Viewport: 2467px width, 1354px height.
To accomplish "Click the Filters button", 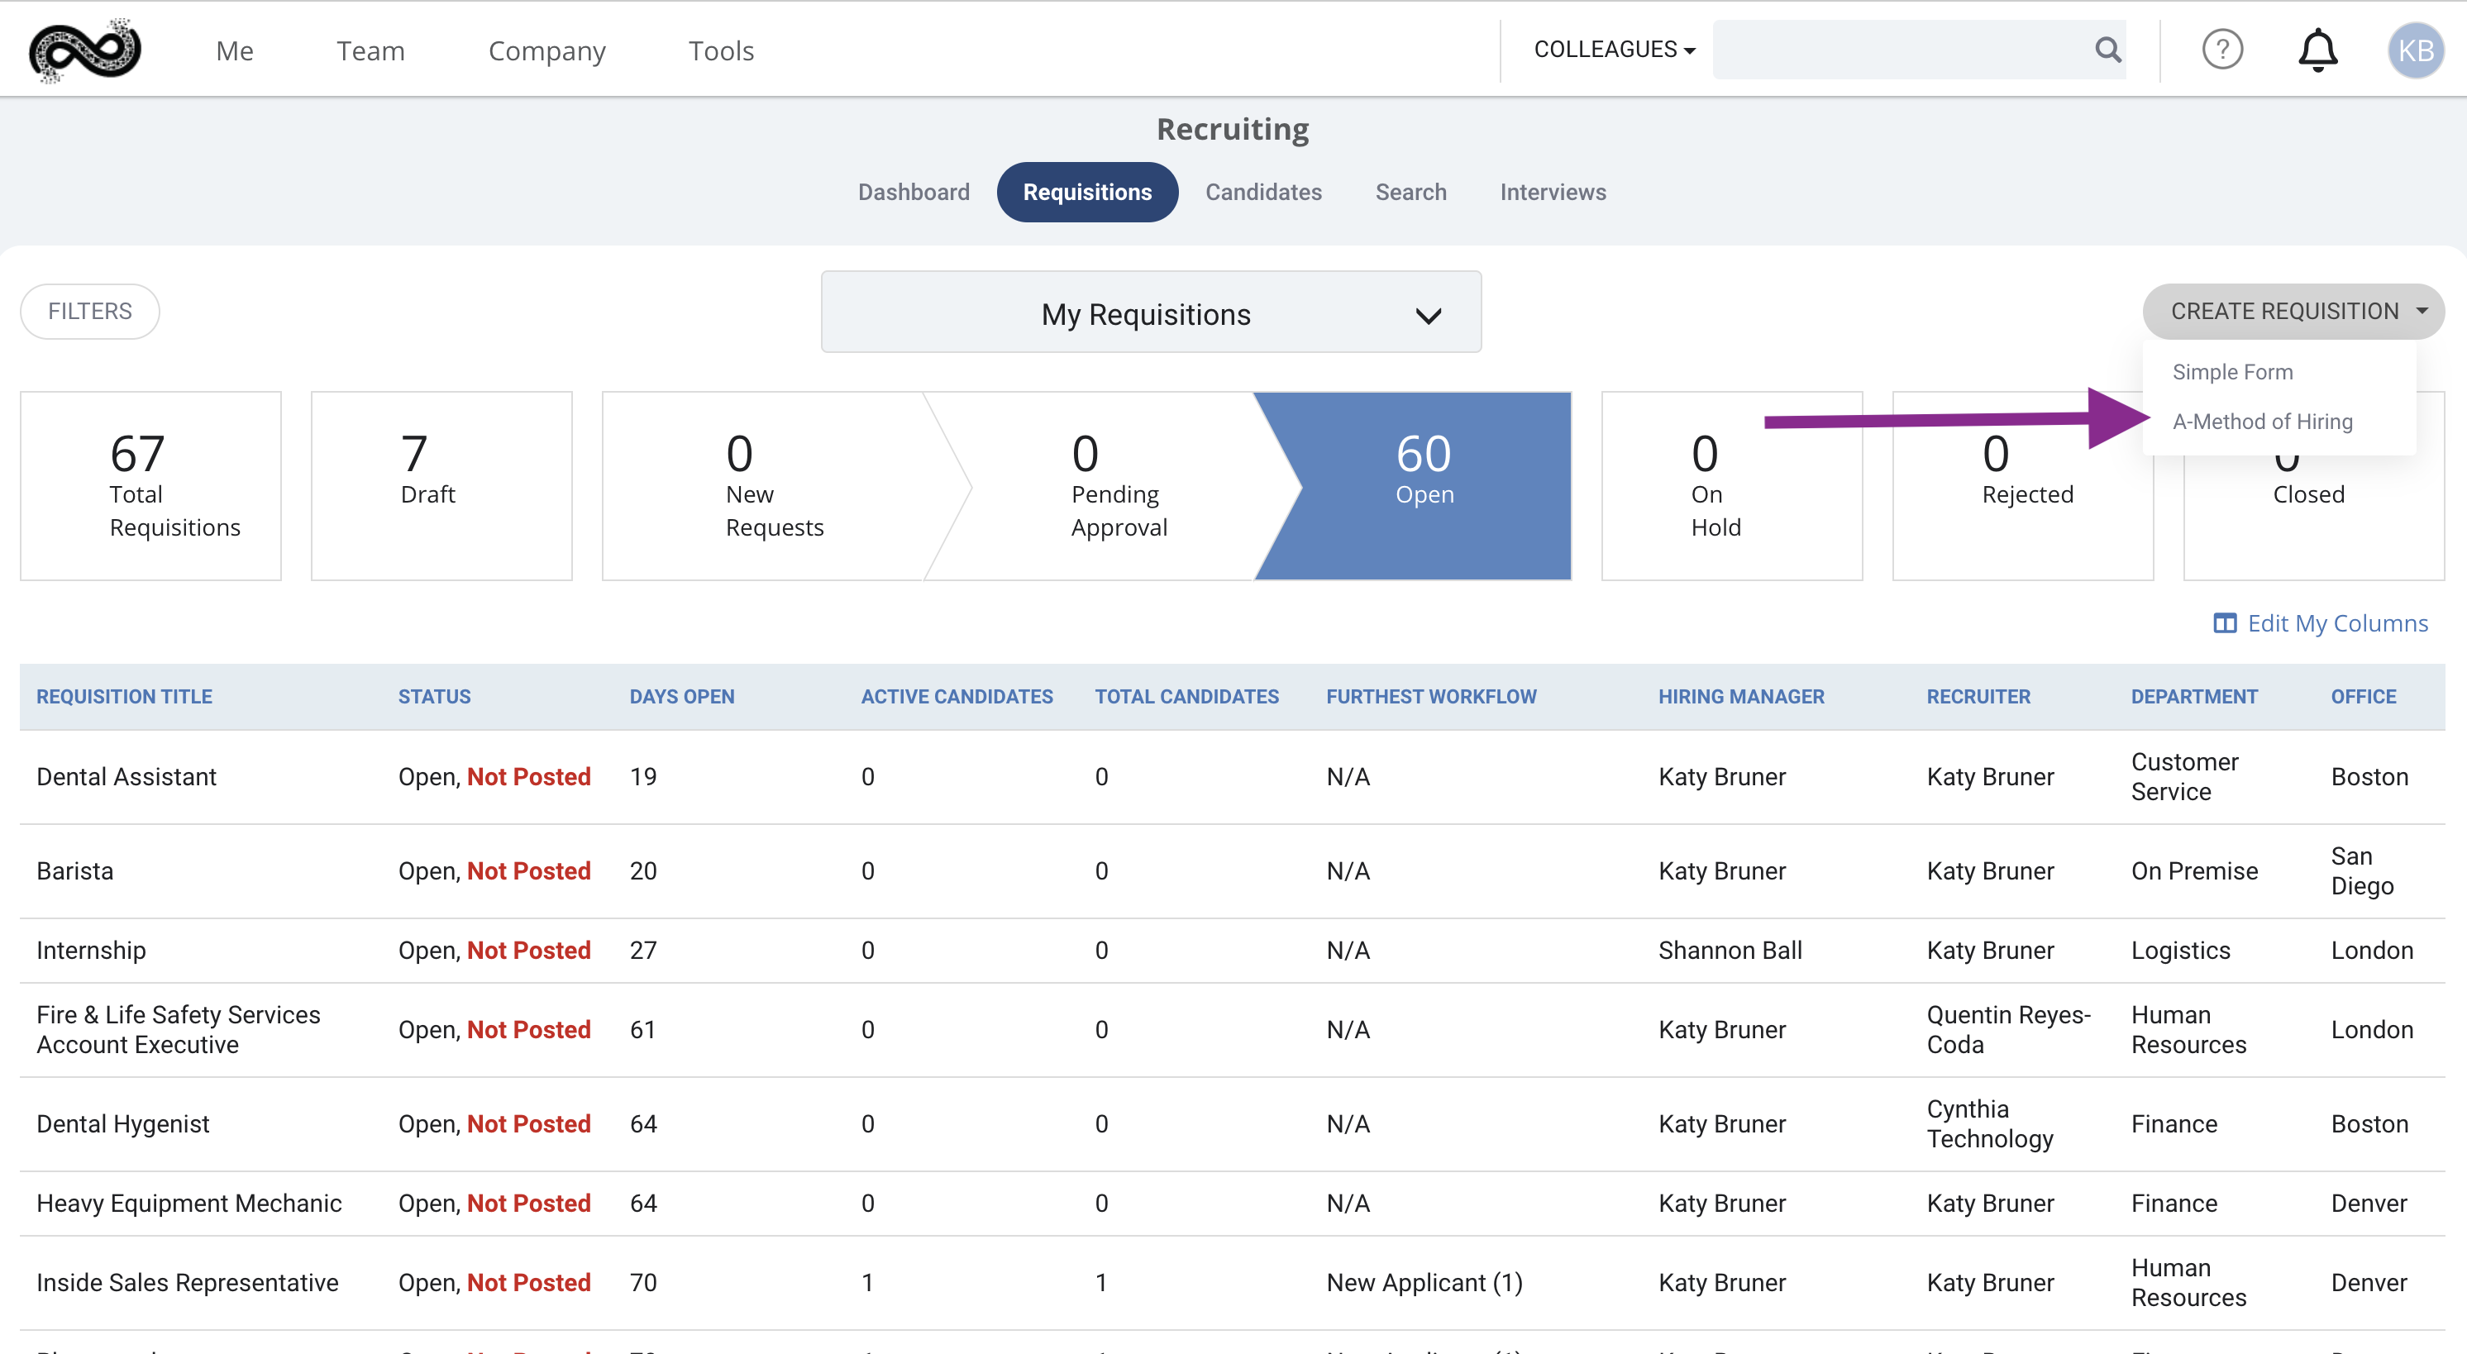I will (x=90, y=311).
